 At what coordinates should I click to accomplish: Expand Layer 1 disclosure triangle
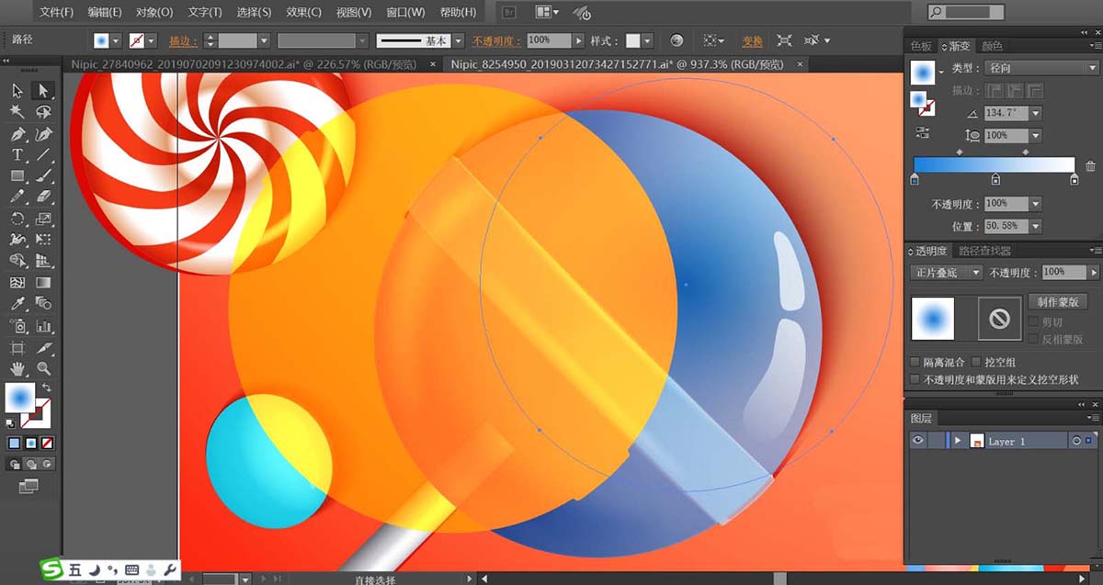(957, 441)
